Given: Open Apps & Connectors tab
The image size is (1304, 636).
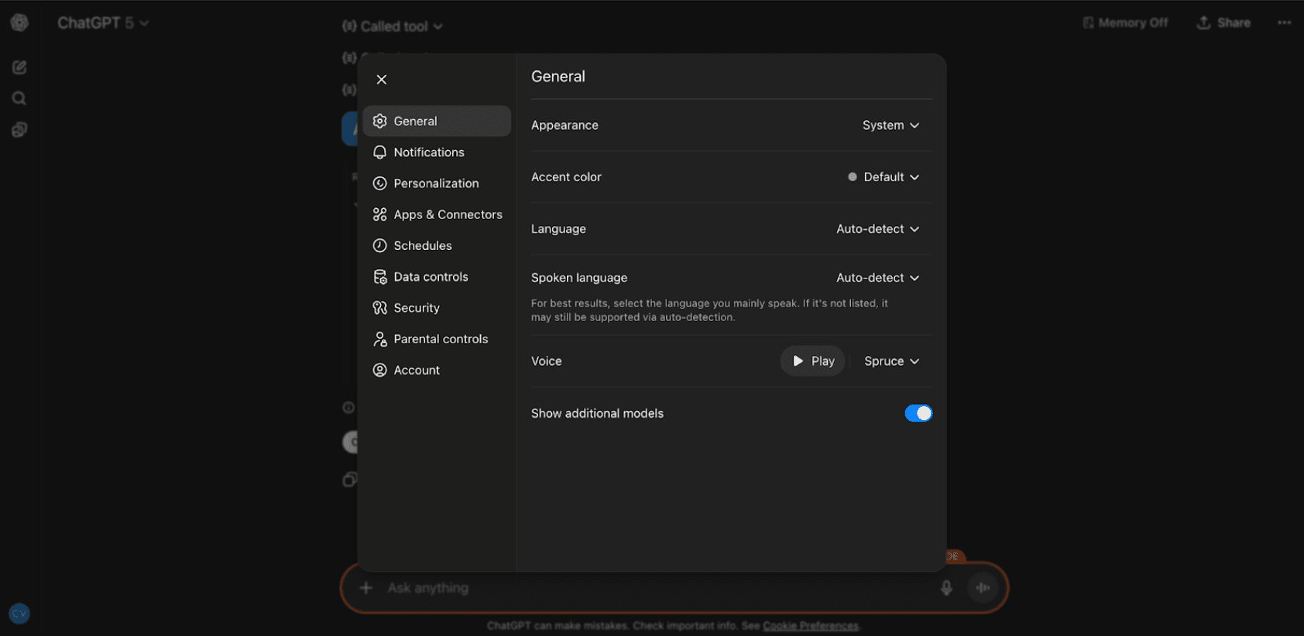Looking at the screenshot, I should pos(437,214).
